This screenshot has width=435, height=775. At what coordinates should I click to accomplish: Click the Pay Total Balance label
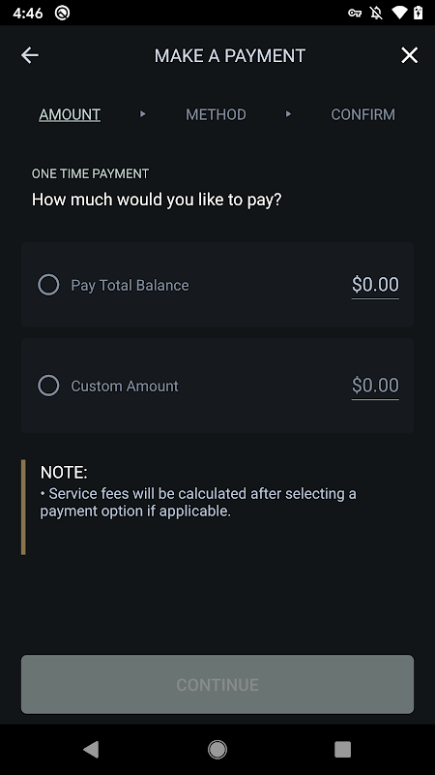coord(130,285)
